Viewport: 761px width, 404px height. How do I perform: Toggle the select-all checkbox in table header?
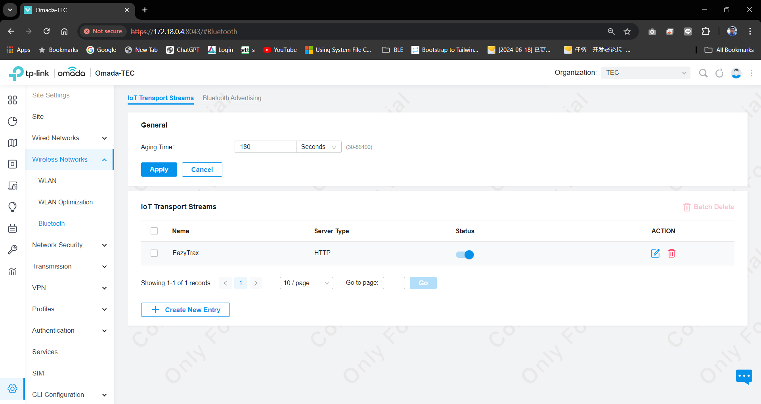(x=154, y=231)
